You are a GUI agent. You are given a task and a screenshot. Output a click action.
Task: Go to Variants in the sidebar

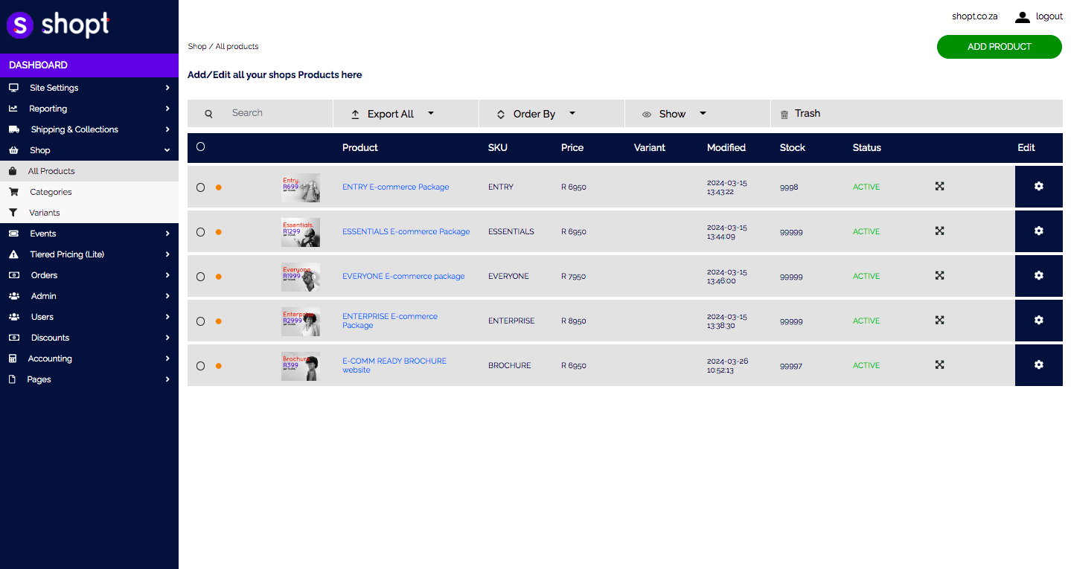[x=45, y=213]
